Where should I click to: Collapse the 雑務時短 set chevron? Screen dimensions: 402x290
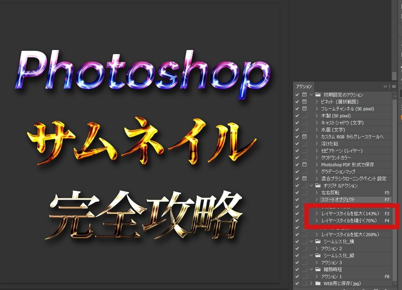coord(311,269)
